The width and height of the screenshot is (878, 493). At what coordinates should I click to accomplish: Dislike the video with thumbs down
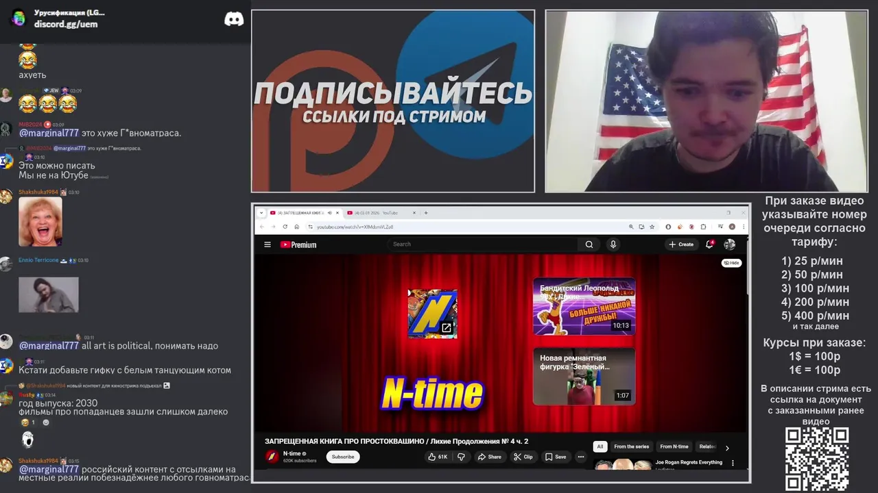click(x=461, y=457)
